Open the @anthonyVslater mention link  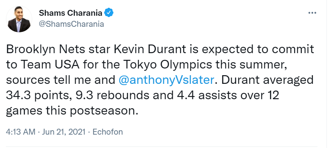tap(166, 80)
